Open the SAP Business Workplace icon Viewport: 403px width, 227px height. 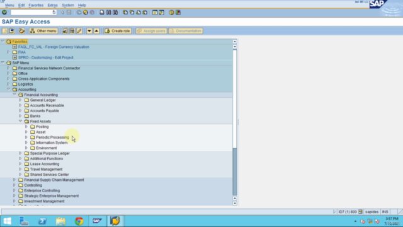pos(21,31)
